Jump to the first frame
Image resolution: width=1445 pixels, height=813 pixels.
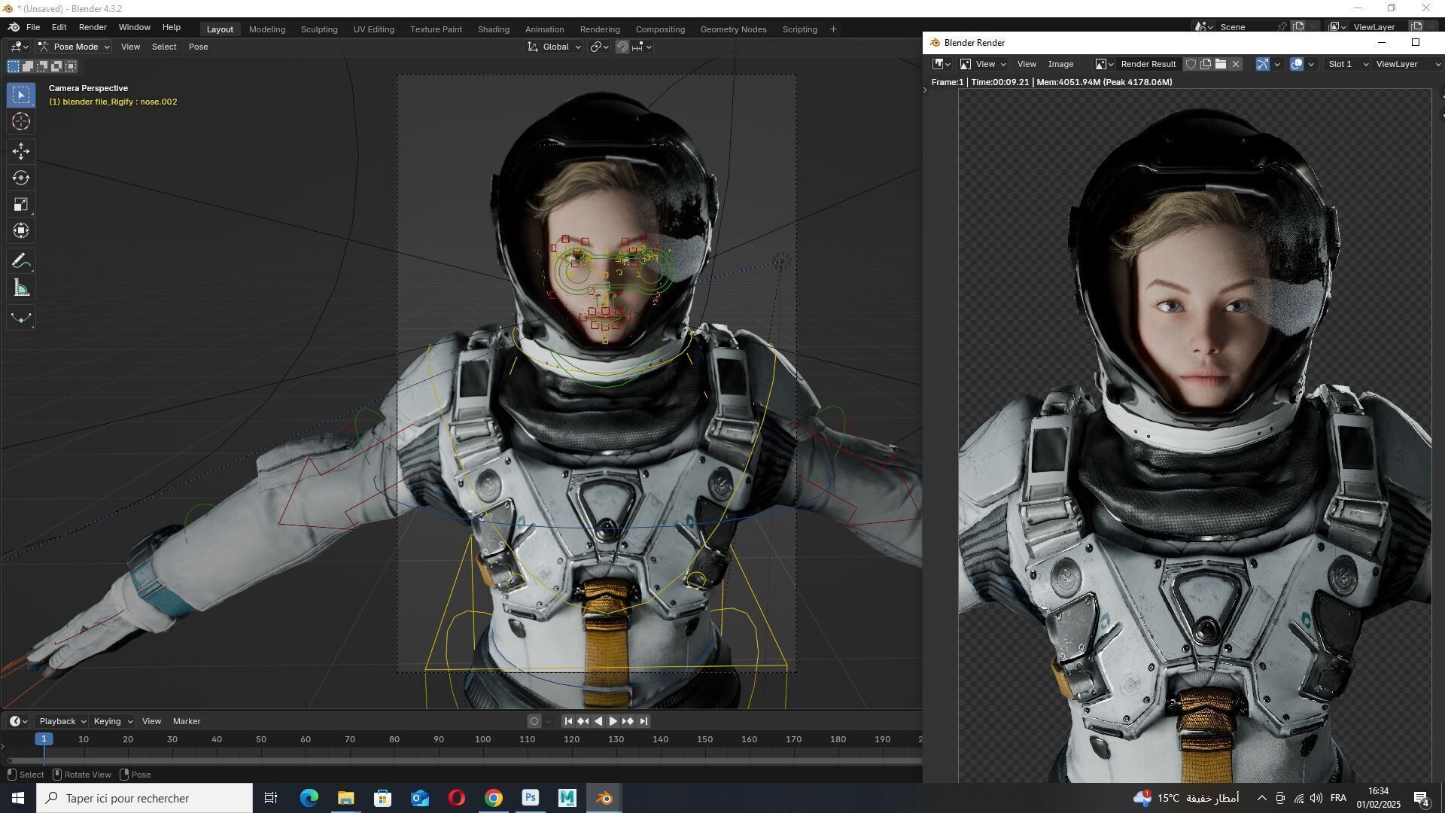[x=568, y=721]
